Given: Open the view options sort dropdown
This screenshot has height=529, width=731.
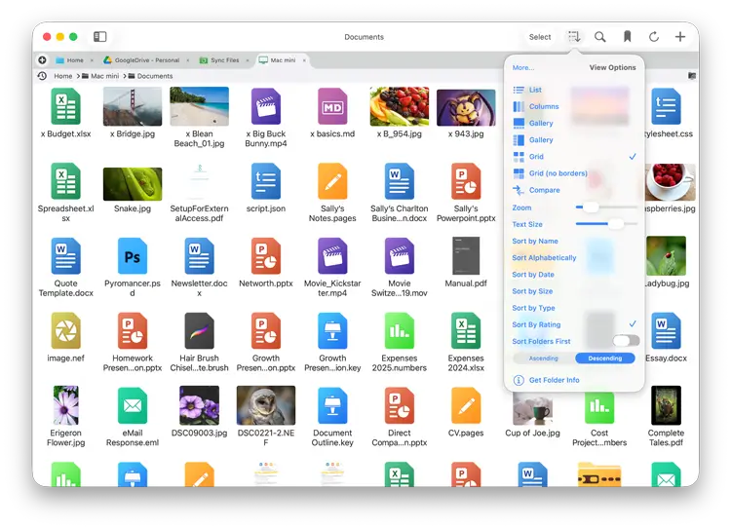Looking at the screenshot, I should coord(574,37).
